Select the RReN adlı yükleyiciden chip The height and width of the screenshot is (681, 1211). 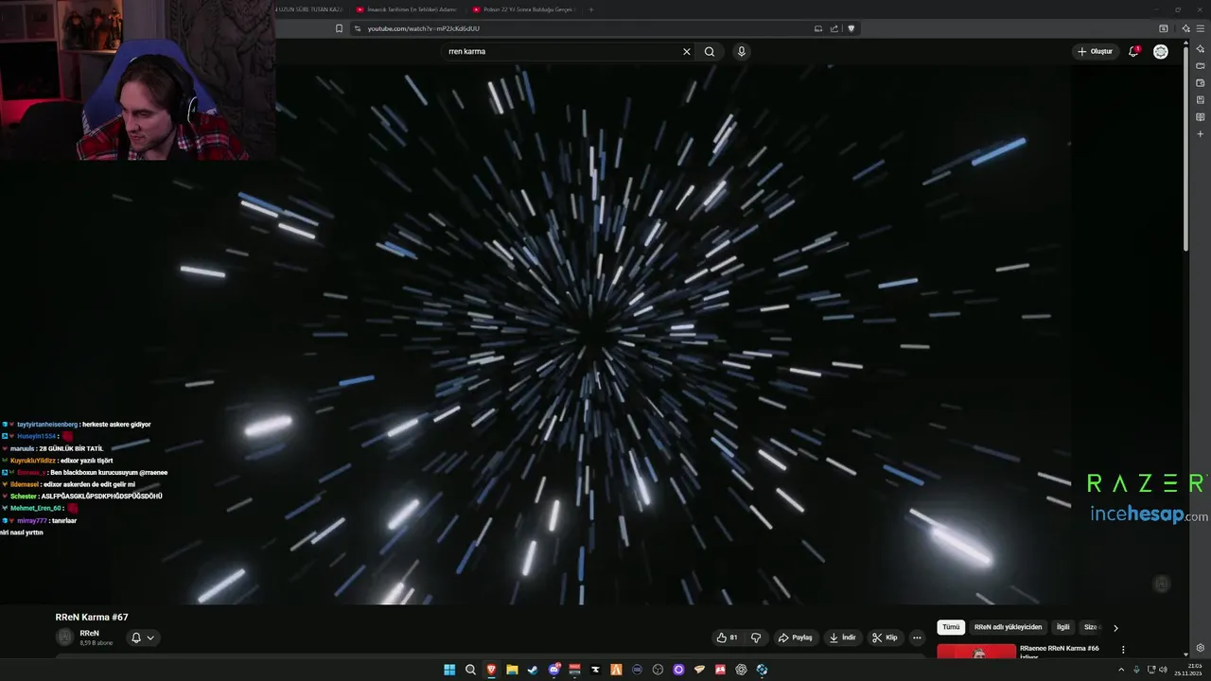[x=1008, y=627]
